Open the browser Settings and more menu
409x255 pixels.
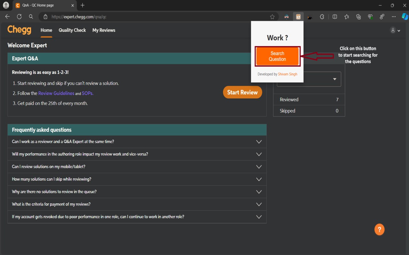coord(394,17)
